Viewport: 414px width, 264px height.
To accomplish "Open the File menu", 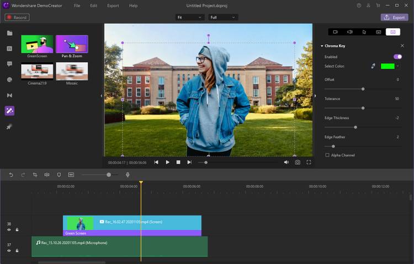I will coord(77,5).
